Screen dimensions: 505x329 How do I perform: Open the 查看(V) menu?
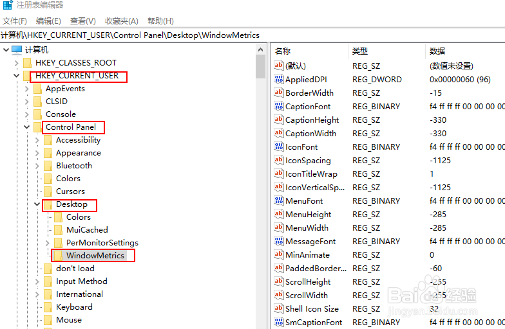click(x=82, y=21)
